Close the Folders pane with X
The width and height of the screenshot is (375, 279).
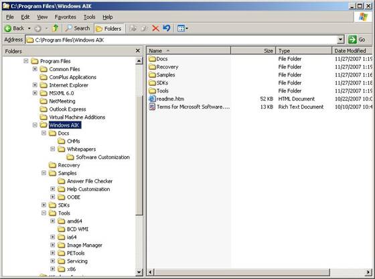(137, 50)
